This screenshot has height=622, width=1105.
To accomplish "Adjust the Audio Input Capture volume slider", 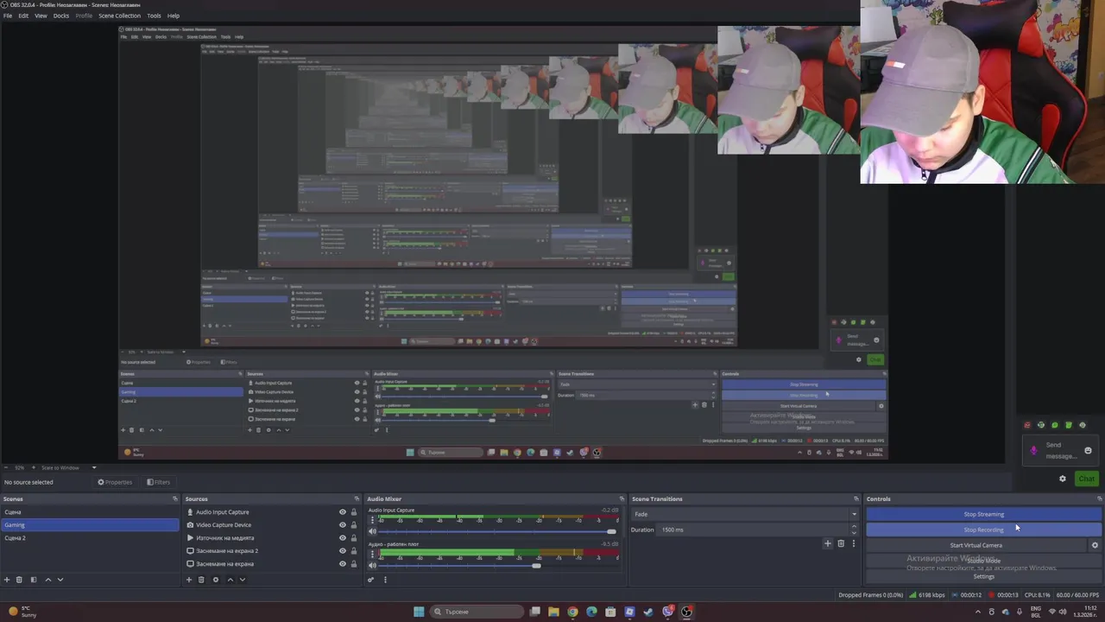I will [x=611, y=531].
